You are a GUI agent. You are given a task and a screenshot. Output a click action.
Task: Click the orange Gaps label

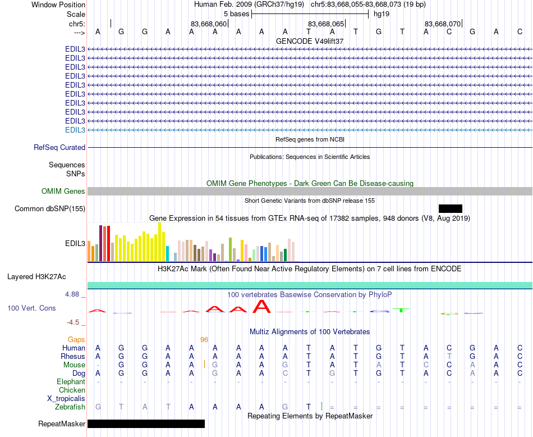[x=76, y=340]
